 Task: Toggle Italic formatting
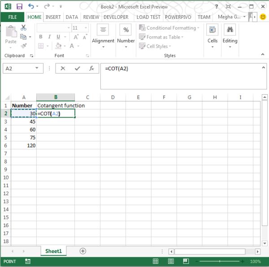click(x=49, y=37)
